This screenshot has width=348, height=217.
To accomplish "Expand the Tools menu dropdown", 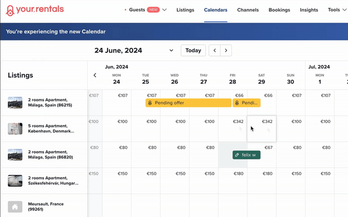I will pos(337,10).
